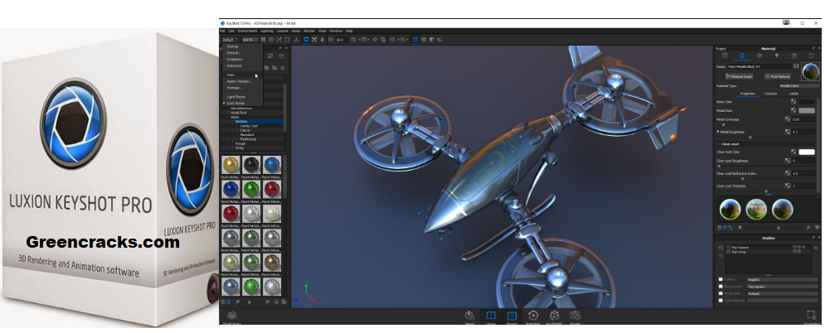Open the Lighting bulb tab in Project
This screenshot has width=825, height=333.
click(776, 55)
